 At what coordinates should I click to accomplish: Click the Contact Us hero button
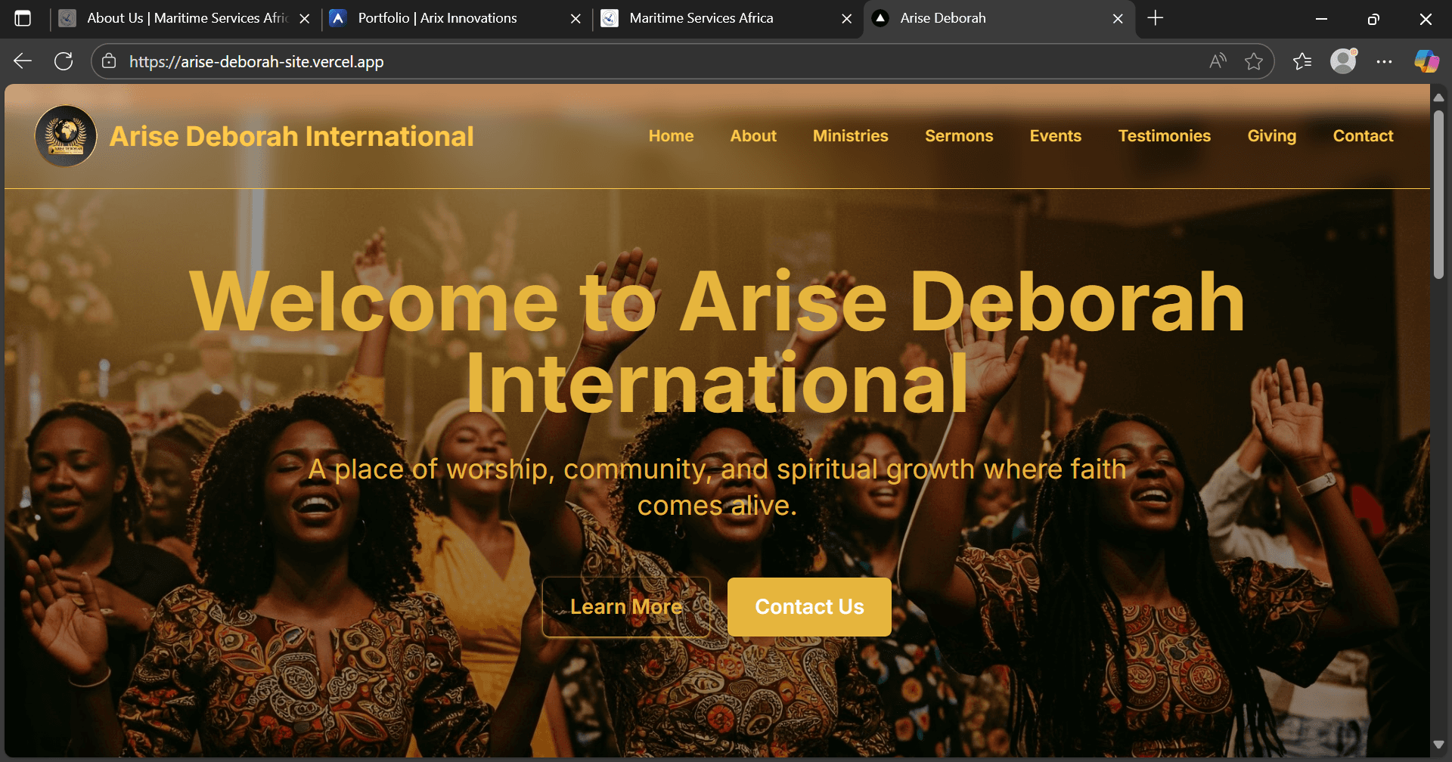coord(809,607)
